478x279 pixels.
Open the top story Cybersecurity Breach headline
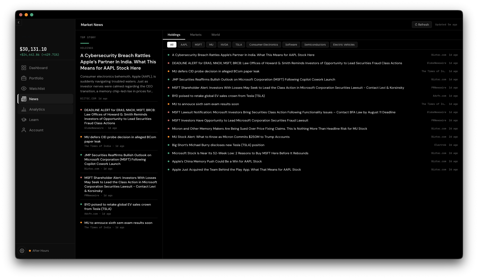pos(118,62)
